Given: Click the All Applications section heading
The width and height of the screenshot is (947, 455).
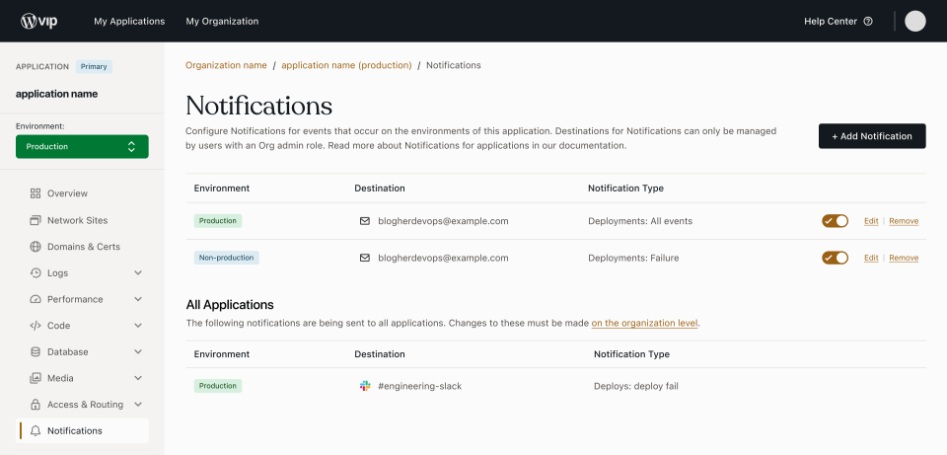Looking at the screenshot, I should coord(230,305).
